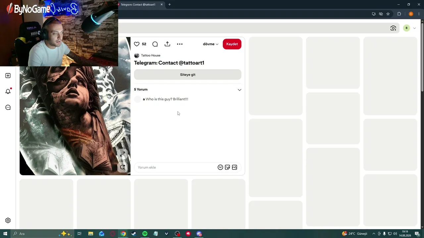Bookmark this page with the star icon
This screenshot has width=424, height=238.
tap(388, 14)
